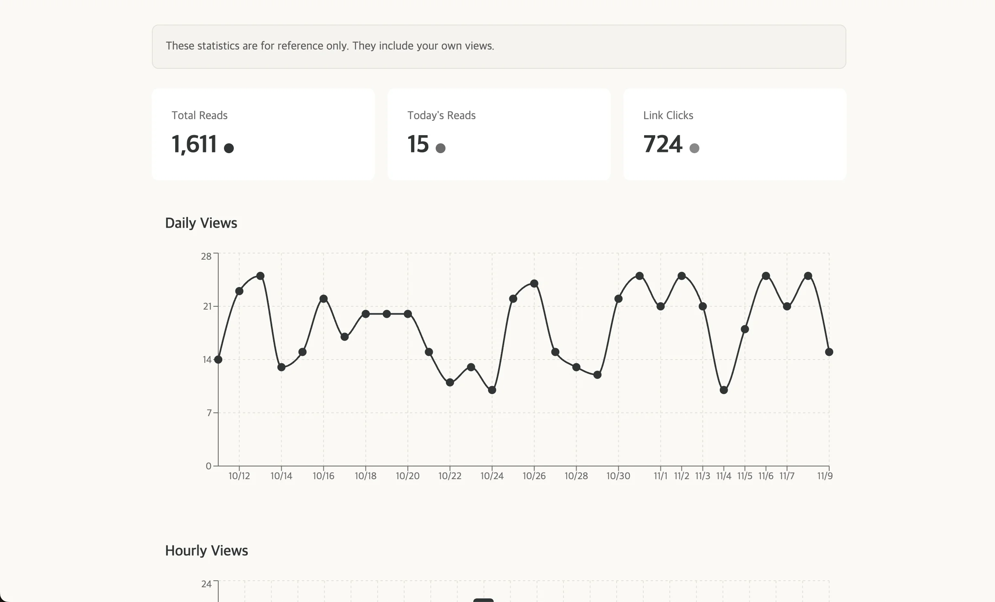Open the Hourly Views heading
995x602 pixels.
pyautogui.click(x=206, y=550)
